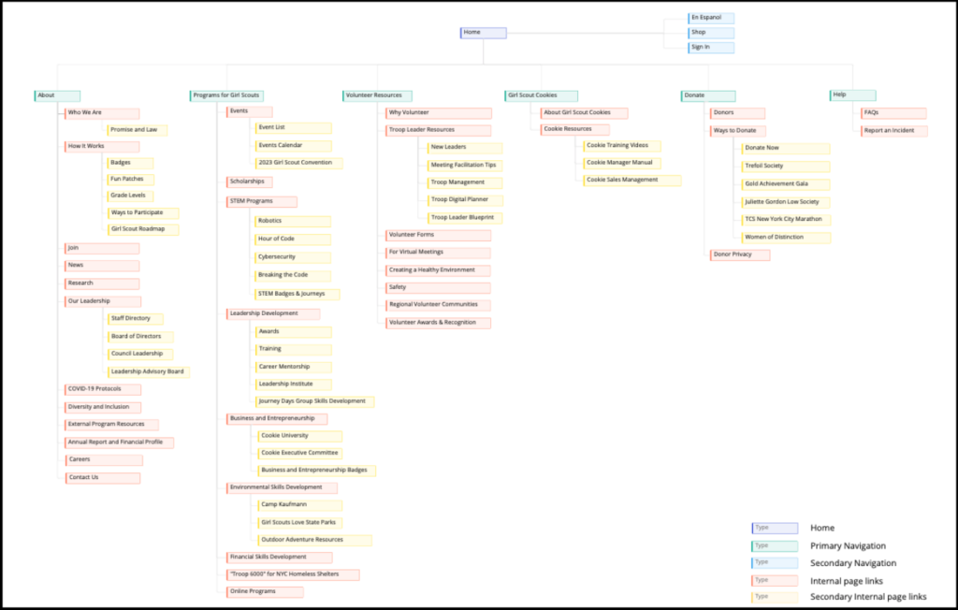Screen dimensions: 958x610
Task: Click the Report an Incident node
Action: (894, 131)
